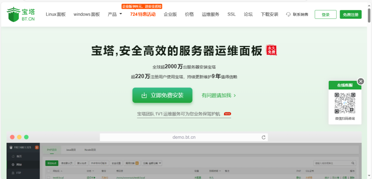Sort by the 网站名 column header
This screenshot has height=179, width=372.
58,171
